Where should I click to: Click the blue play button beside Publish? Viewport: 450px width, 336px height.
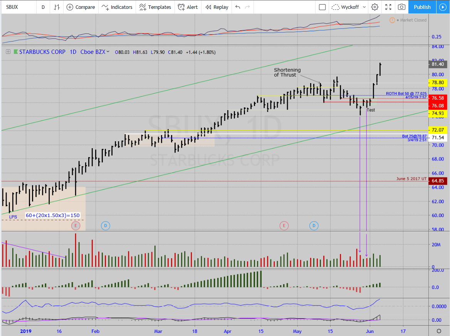442,7
